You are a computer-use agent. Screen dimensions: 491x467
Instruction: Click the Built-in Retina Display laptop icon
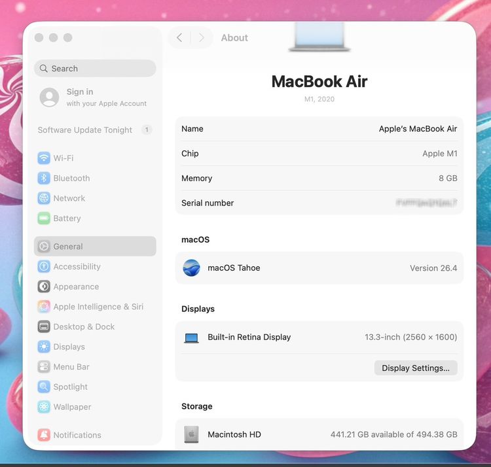point(191,338)
